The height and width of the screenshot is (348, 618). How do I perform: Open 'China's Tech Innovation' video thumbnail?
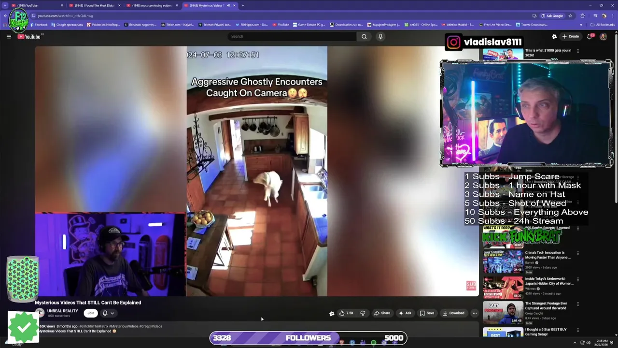[x=503, y=261]
